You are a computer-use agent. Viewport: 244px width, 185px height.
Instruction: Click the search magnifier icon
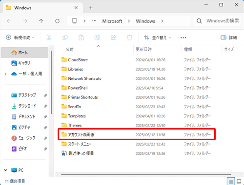(x=199, y=21)
